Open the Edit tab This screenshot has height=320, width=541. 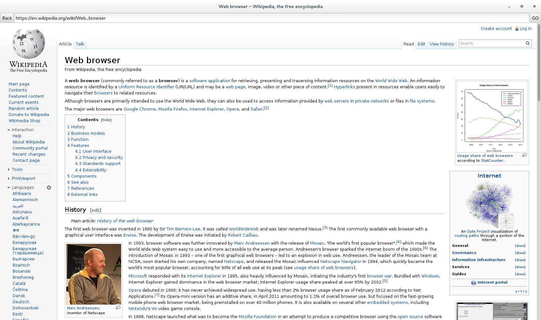click(421, 44)
